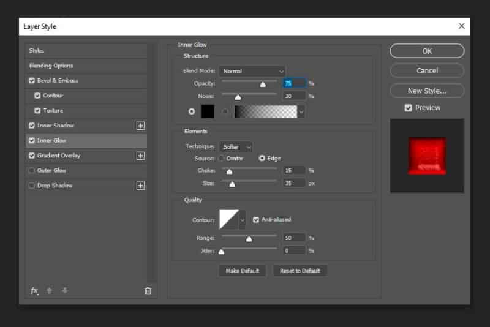This screenshot has width=490, height=327.
Task: Select the gradient radio button
Action: tap(225, 111)
